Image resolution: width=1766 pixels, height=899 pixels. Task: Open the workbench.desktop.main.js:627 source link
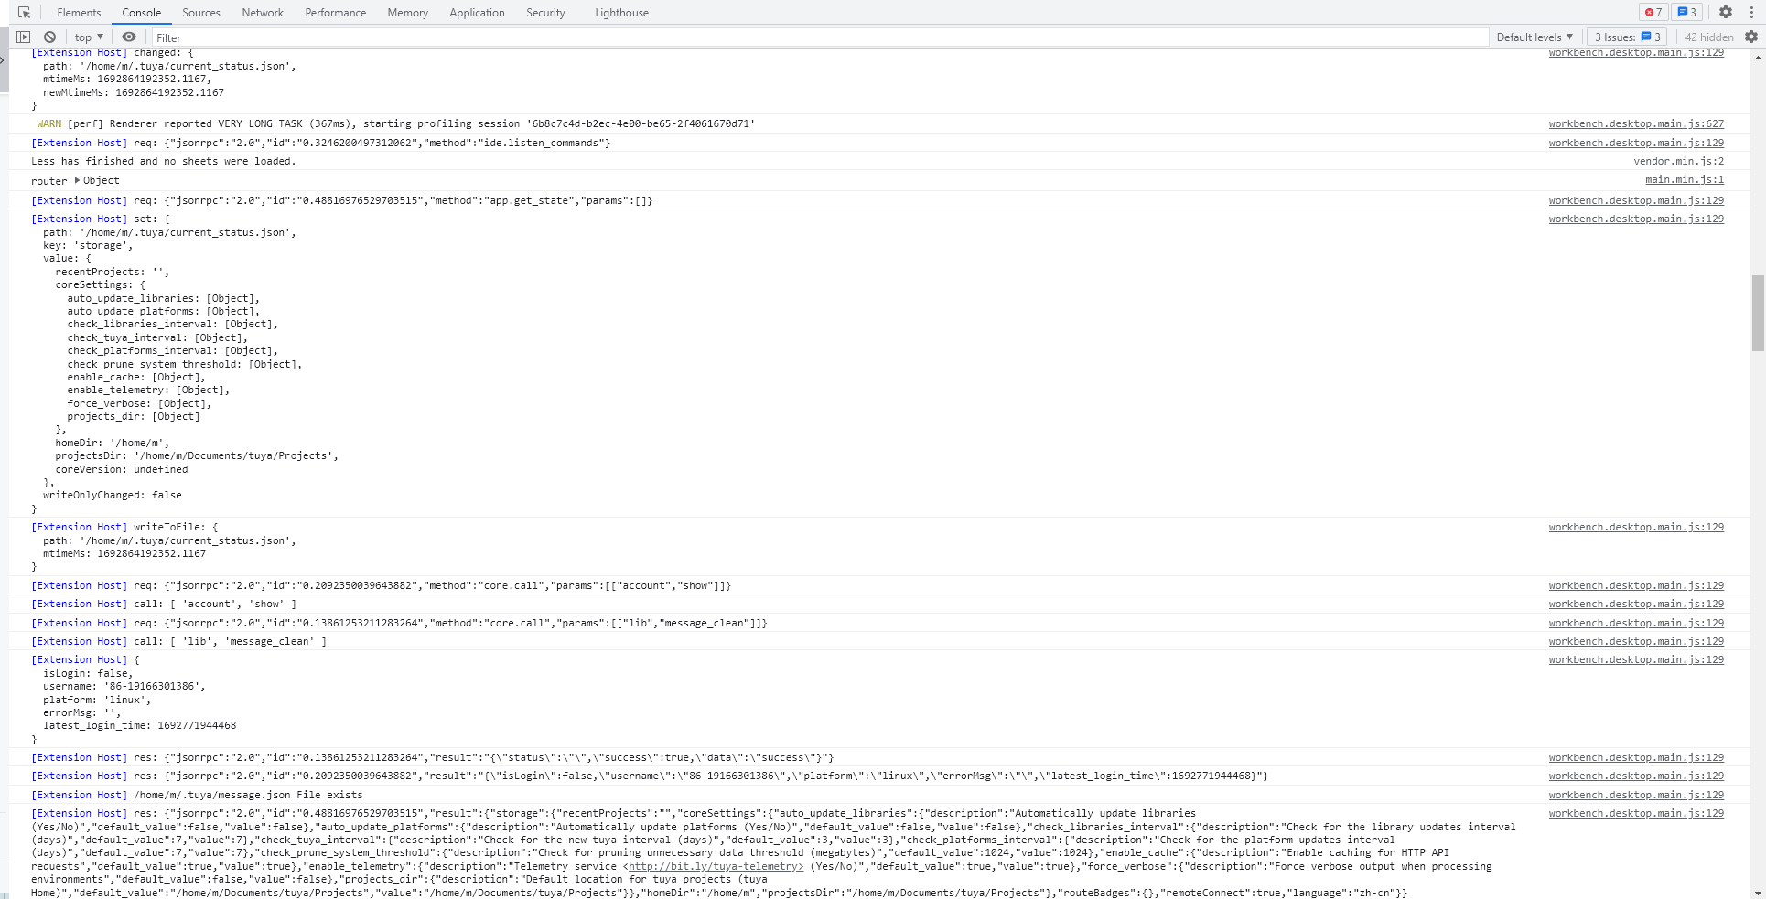1635,124
